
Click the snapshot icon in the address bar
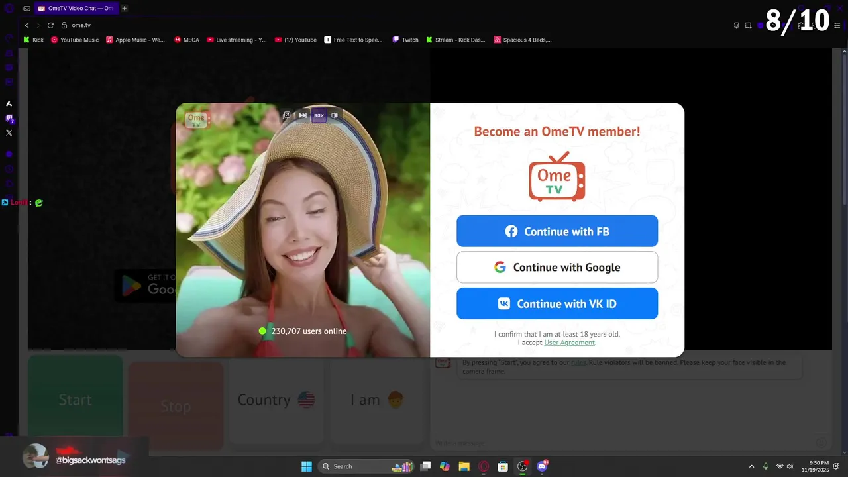tap(748, 25)
